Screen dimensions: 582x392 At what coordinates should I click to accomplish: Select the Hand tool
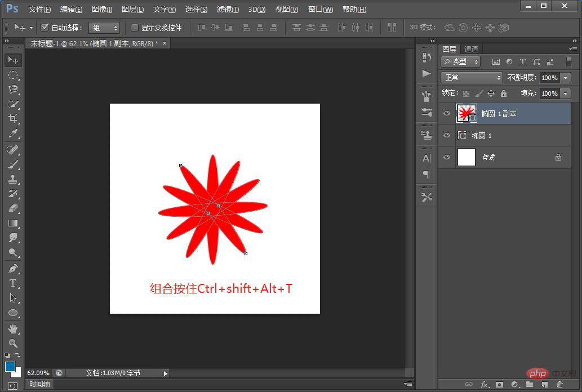point(13,329)
